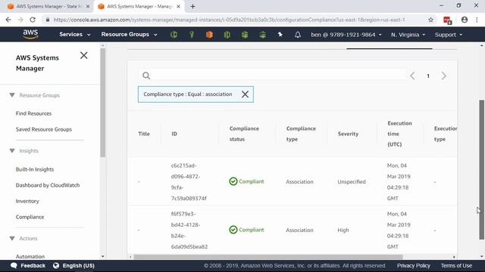Open a new browser tab
Image resolution: width=485 pixels, height=272 pixels.
point(192,7)
